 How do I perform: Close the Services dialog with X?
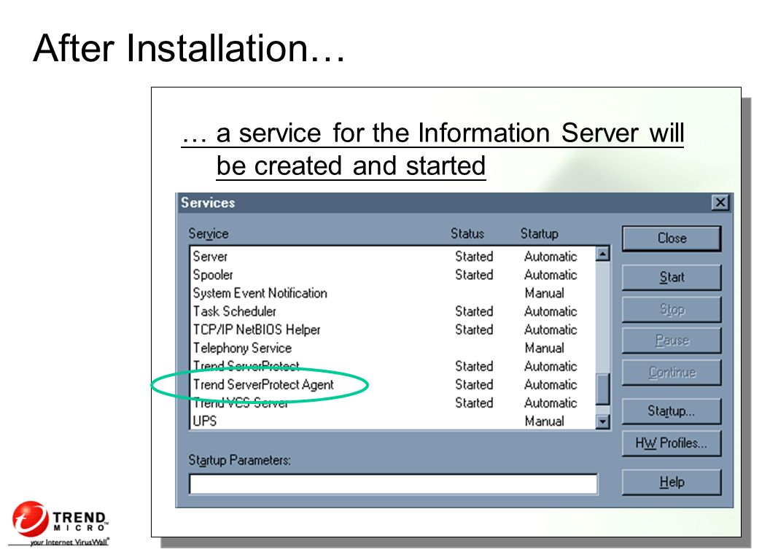(720, 203)
